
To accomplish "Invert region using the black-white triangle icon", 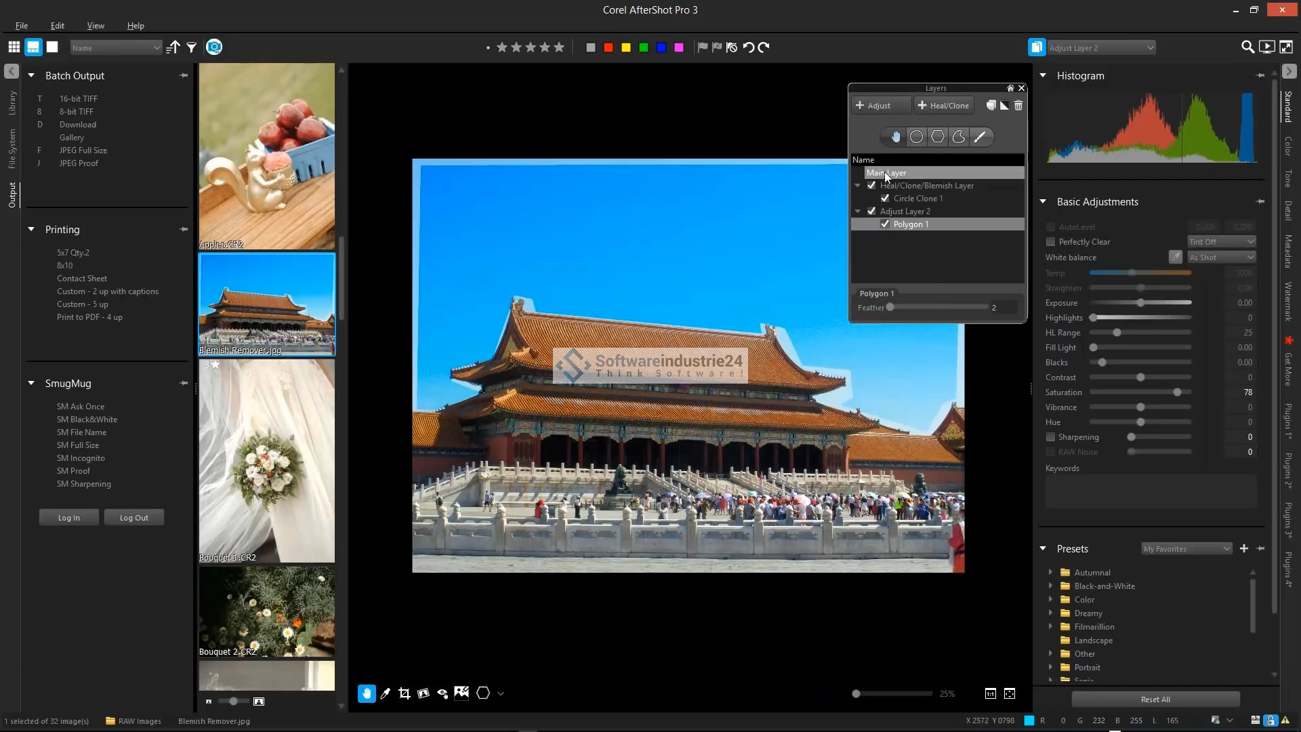I will (1004, 105).
